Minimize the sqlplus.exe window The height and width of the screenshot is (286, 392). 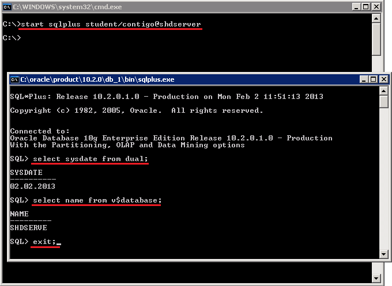pos(364,79)
